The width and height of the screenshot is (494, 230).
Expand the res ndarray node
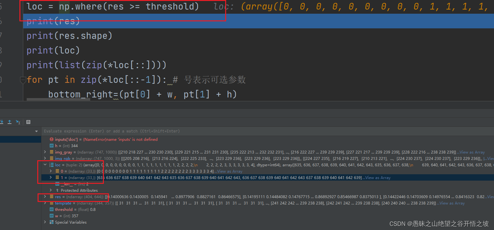click(x=45, y=197)
